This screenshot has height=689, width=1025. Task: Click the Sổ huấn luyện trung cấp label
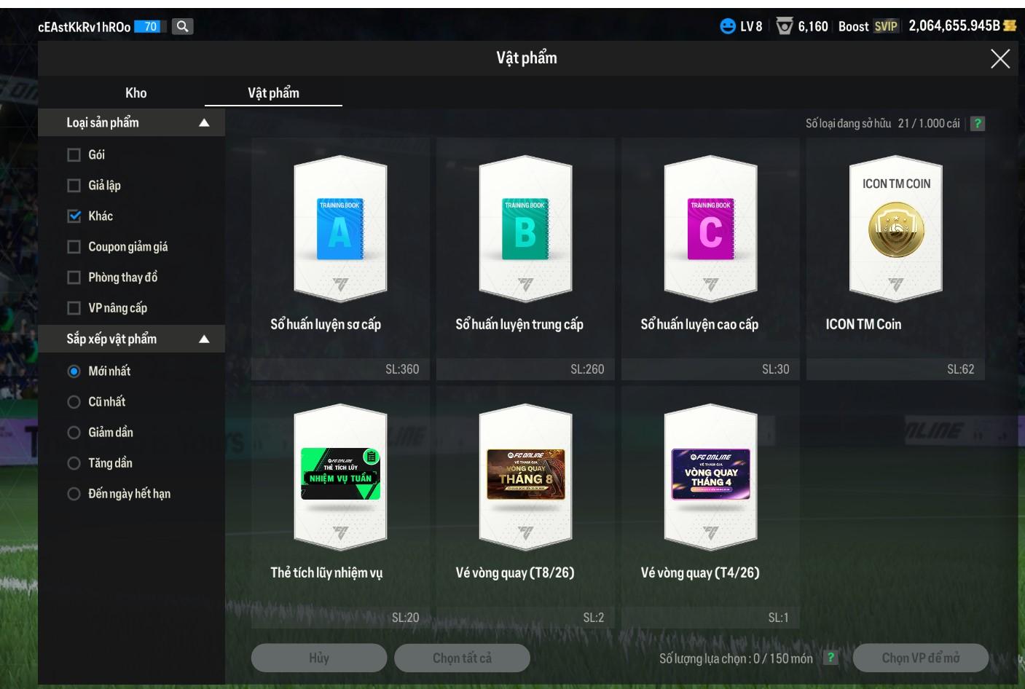519,324
